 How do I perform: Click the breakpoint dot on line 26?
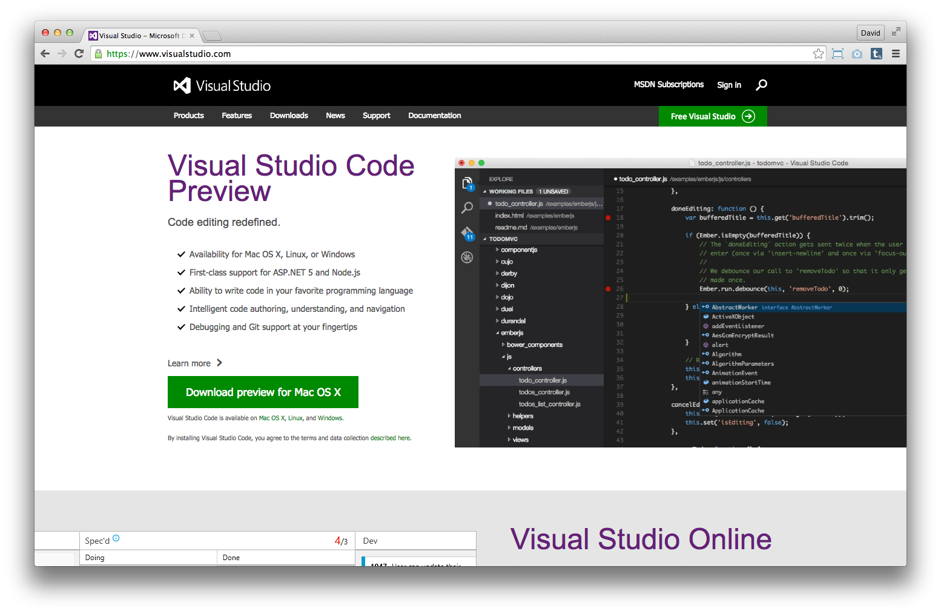(x=608, y=289)
